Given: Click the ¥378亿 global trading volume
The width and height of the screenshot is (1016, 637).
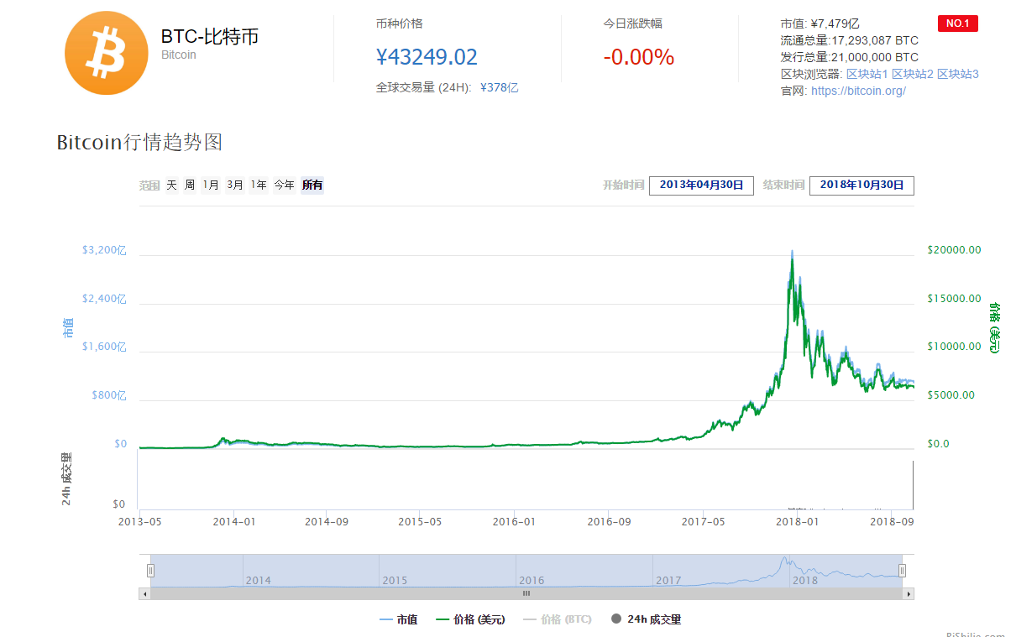Looking at the screenshot, I should [499, 87].
